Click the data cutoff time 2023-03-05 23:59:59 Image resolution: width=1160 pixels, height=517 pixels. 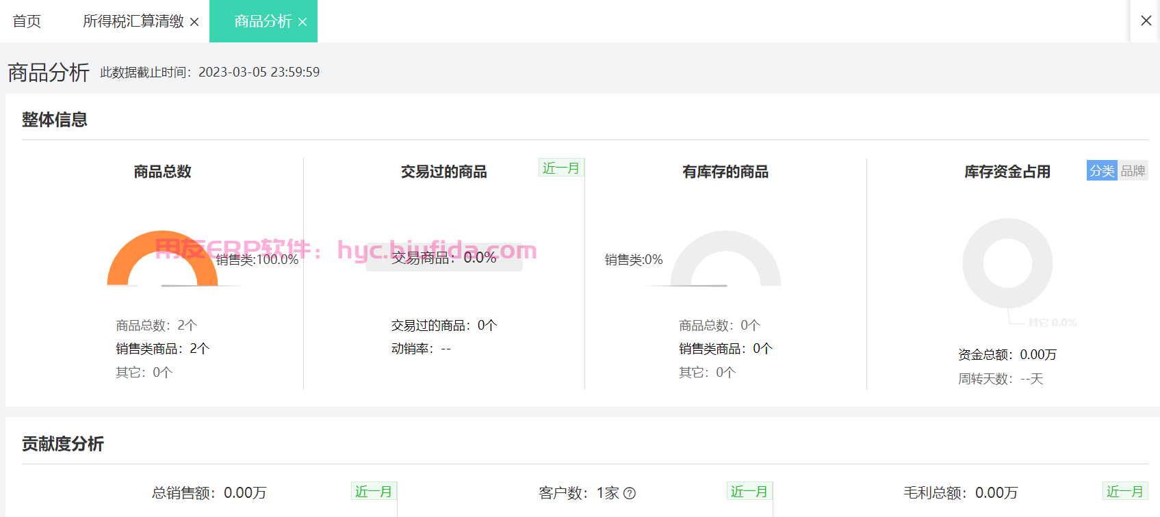[x=259, y=72]
